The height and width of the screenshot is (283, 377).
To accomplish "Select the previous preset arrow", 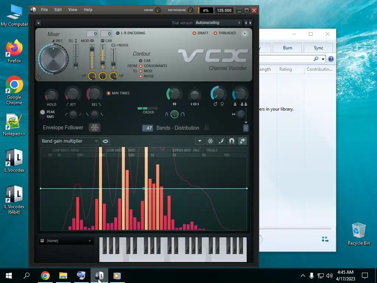I will click(x=246, y=23).
